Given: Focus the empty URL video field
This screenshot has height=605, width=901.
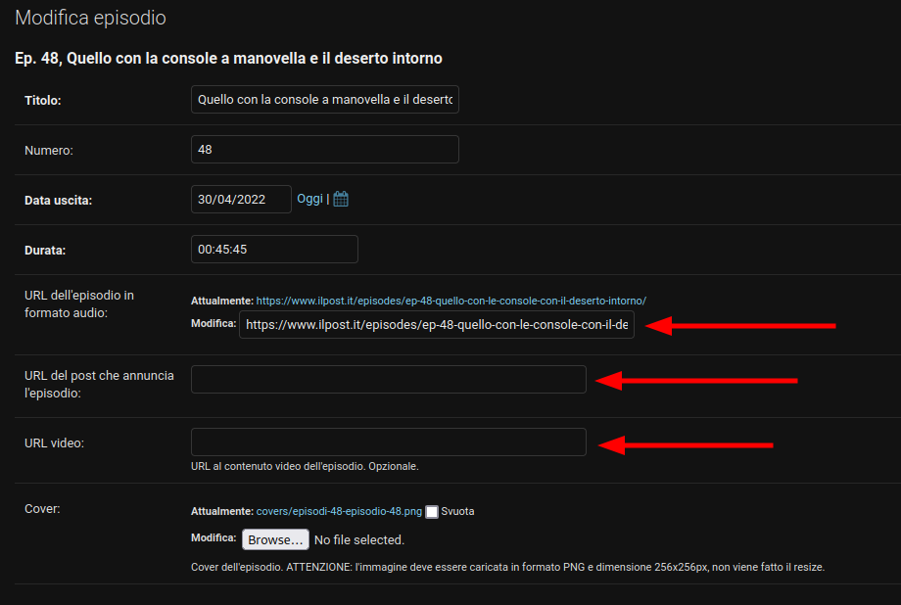Looking at the screenshot, I should point(389,442).
